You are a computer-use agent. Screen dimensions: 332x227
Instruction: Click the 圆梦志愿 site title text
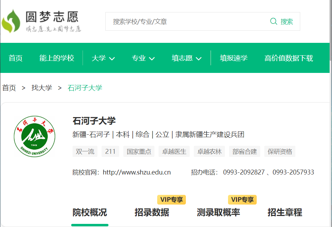click(52, 17)
